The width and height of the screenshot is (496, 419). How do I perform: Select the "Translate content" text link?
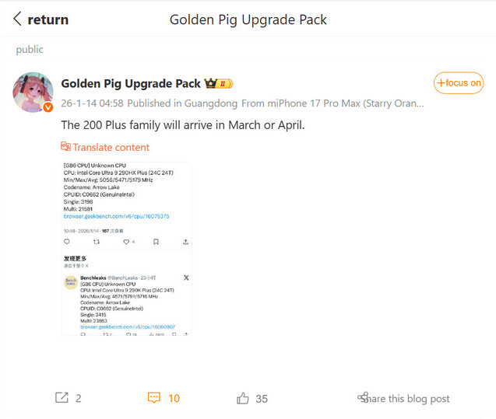pyautogui.click(x=111, y=147)
